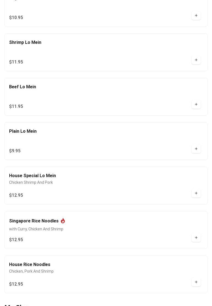Click the $11.95 Beef Lo Mein price
Screen dimensions: 212x306
click(x=16, y=107)
